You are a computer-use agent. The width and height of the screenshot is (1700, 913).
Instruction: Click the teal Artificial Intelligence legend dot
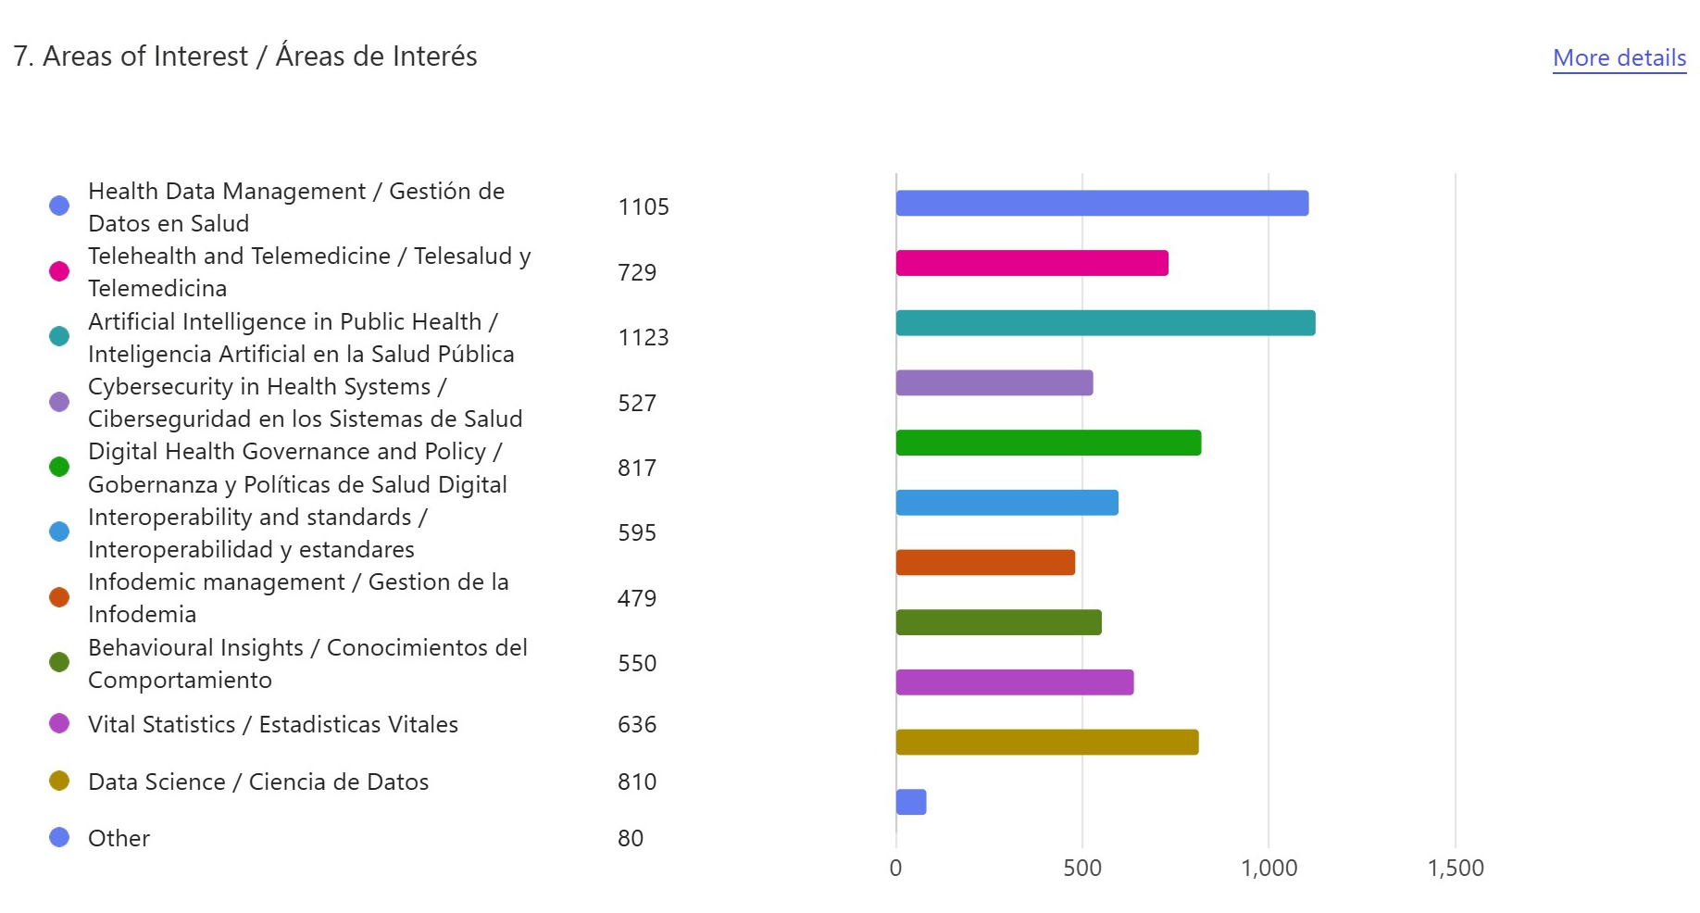pos(59,336)
